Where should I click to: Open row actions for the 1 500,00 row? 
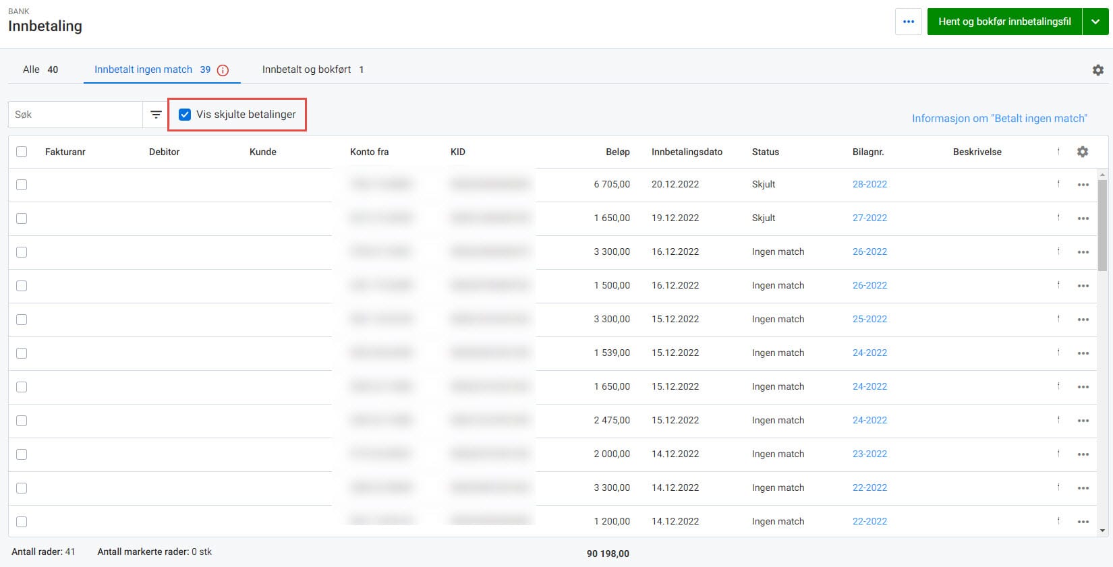[1083, 286]
